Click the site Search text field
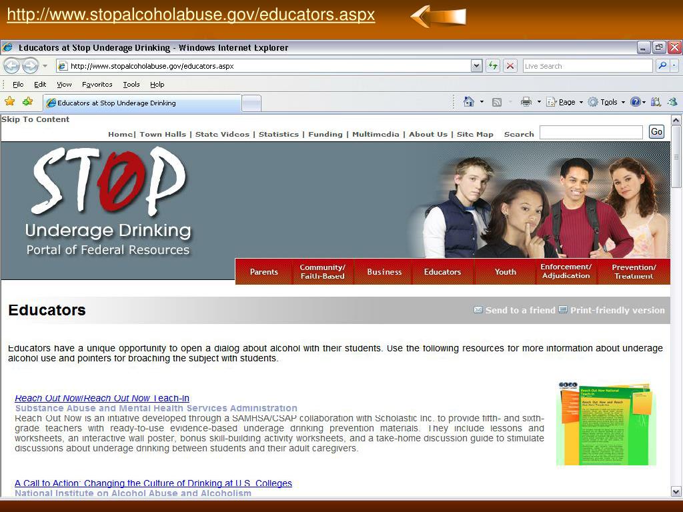683x512 pixels. pyautogui.click(x=591, y=133)
